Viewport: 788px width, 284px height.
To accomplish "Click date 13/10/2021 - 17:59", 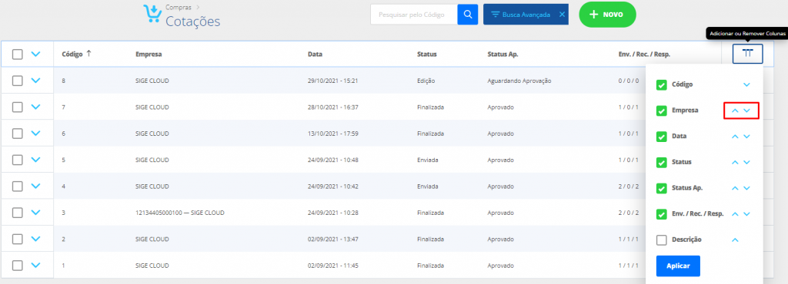I will click(332, 134).
